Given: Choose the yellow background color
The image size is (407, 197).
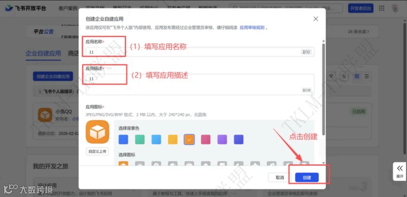Looking at the screenshot, I should (x=173, y=140).
